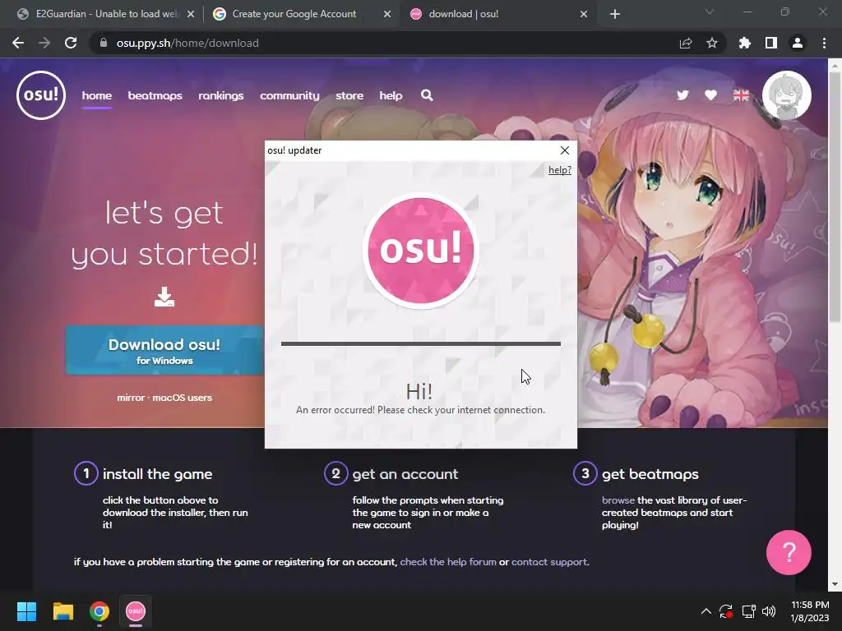Image resolution: width=842 pixels, height=631 pixels.
Task: Click Windows Update tray icon
Action: pyautogui.click(x=726, y=611)
